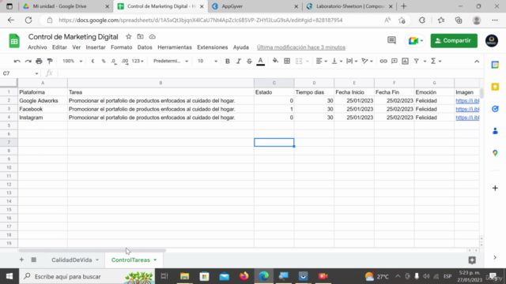The image size is (506, 284).
Task: Open the Formato menu
Action: pyautogui.click(x=121, y=47)
